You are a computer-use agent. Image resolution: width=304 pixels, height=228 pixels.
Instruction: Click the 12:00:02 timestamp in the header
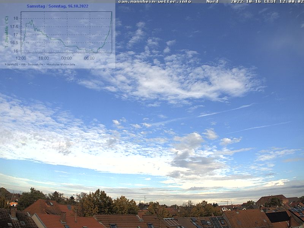point(291,2)
